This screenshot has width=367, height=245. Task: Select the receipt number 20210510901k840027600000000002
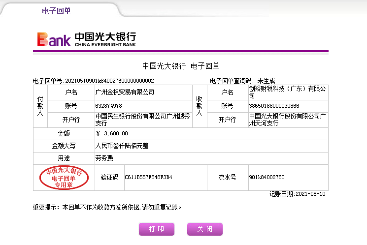pyautogui.click(x=109, y=81)
